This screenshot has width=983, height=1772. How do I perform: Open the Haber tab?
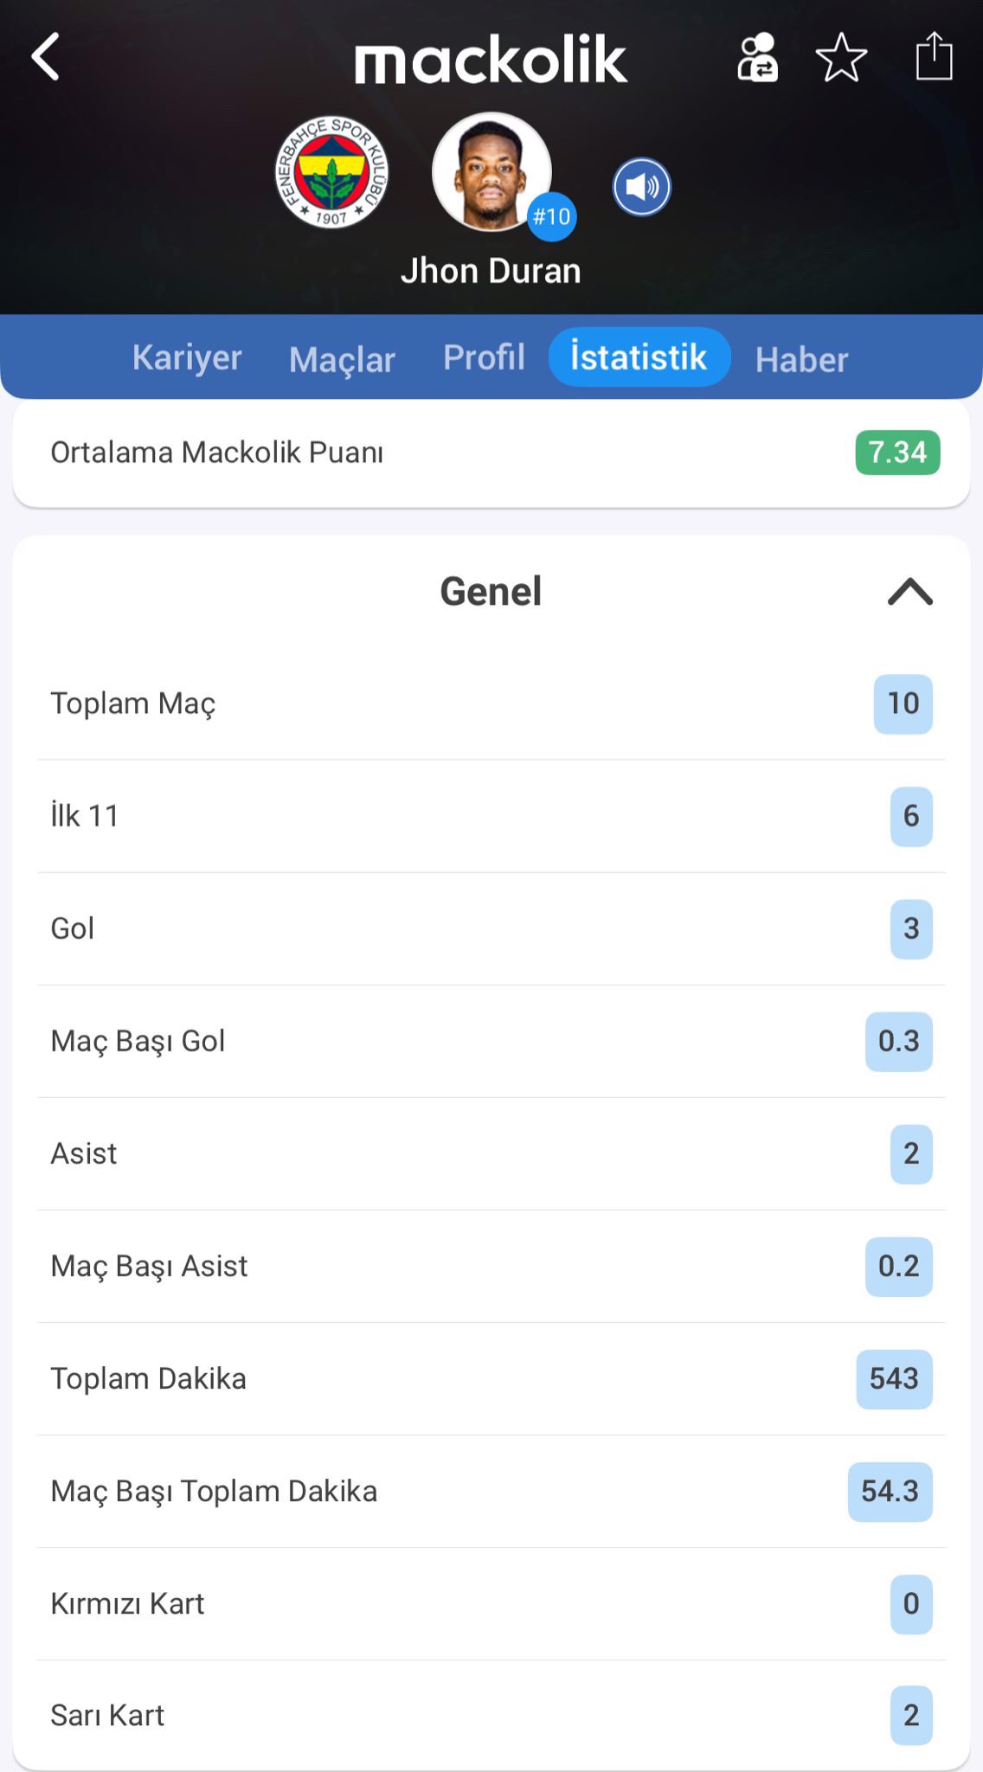coord(801,359)
